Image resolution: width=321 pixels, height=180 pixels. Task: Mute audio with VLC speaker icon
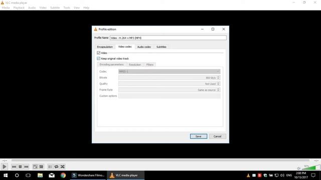pos(299,168)
